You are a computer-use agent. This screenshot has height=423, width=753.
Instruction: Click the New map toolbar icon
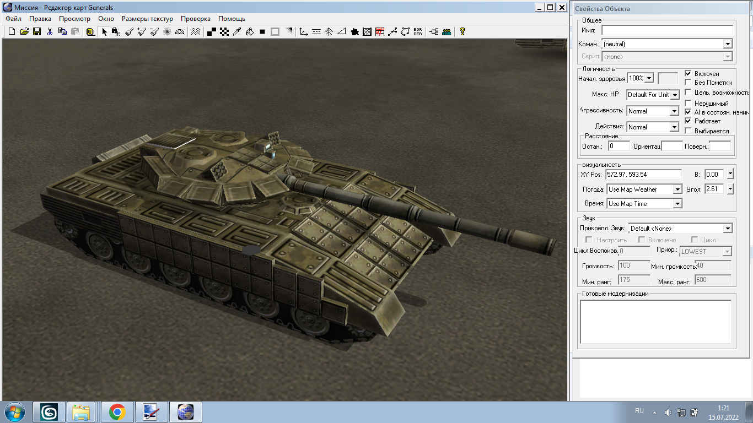tap(12, 31)
